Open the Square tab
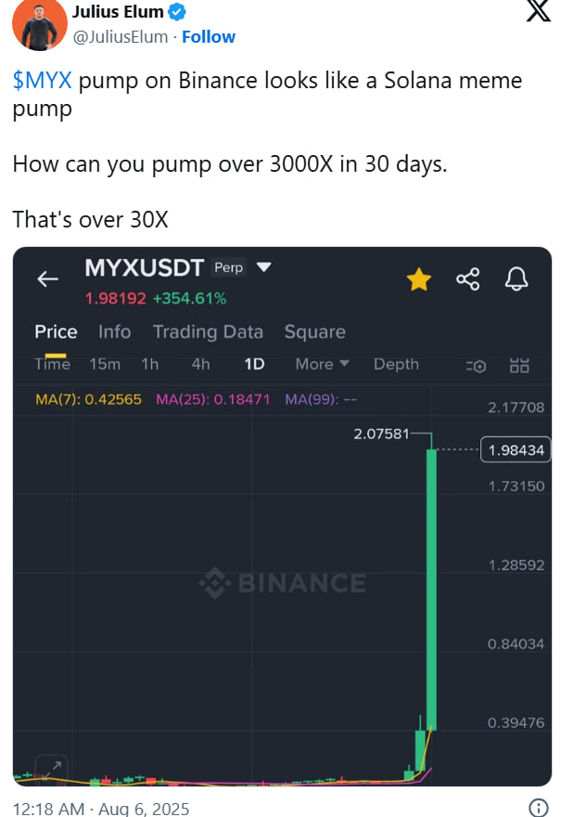Image resolution: width=561 pixels, height=817 pixels. [314, 331]
